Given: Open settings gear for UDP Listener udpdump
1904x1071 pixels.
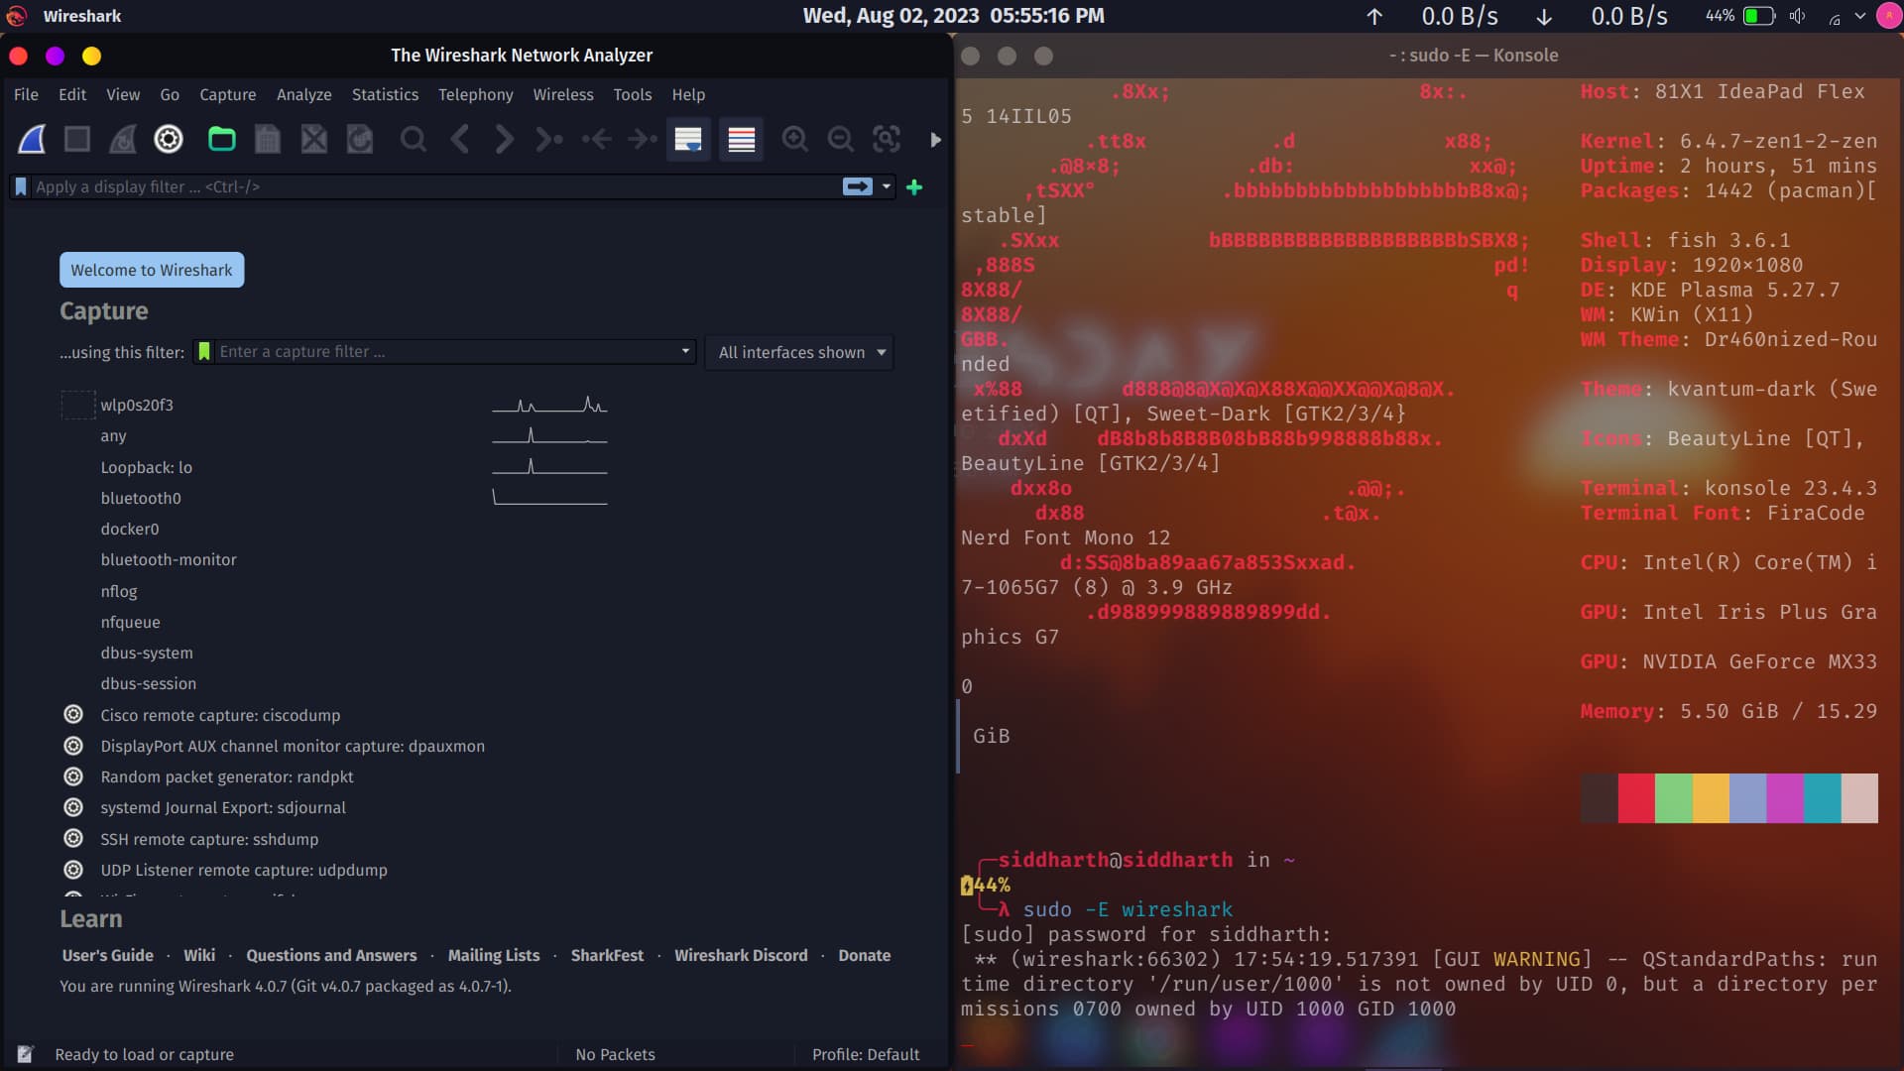Looking at the screenshot, I should point(73,870).
